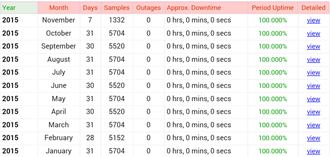Image resolution: width=330 pixels, height=157 pixels.
Task: Click the Samples column header
Action: (117, 8)
